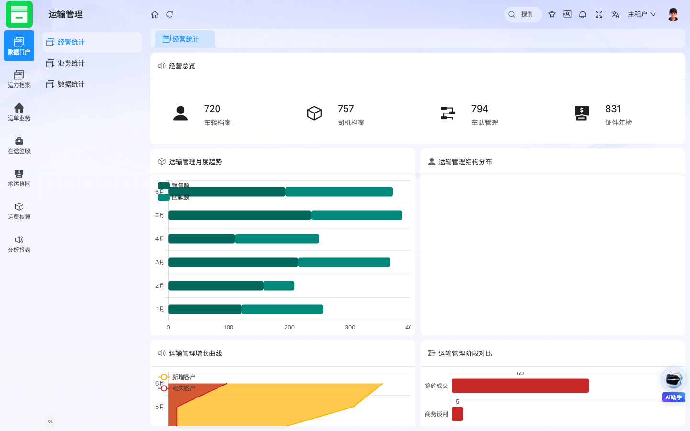This screenshot has height=431, width=690.
Task: Click the 车队管理 stat icon
Action: point(448,113)
